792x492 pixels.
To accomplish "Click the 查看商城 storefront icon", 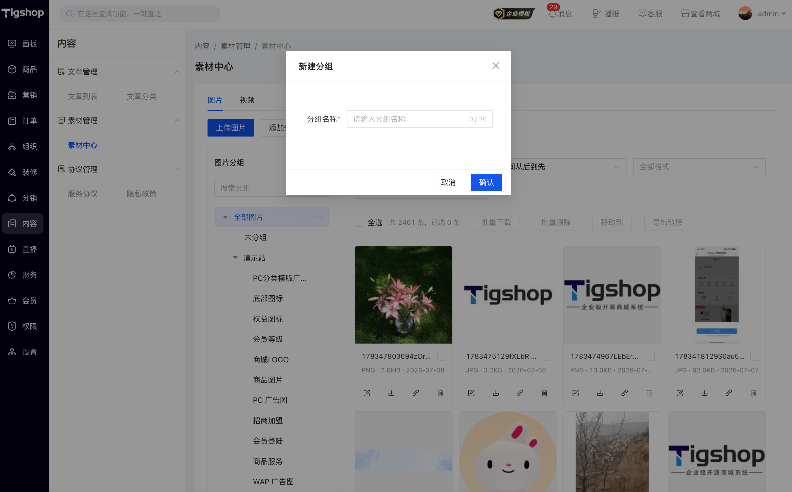I will pyautogui.click(x=685, y=14).
